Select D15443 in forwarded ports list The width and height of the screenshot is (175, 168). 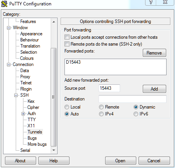[73, 62]
